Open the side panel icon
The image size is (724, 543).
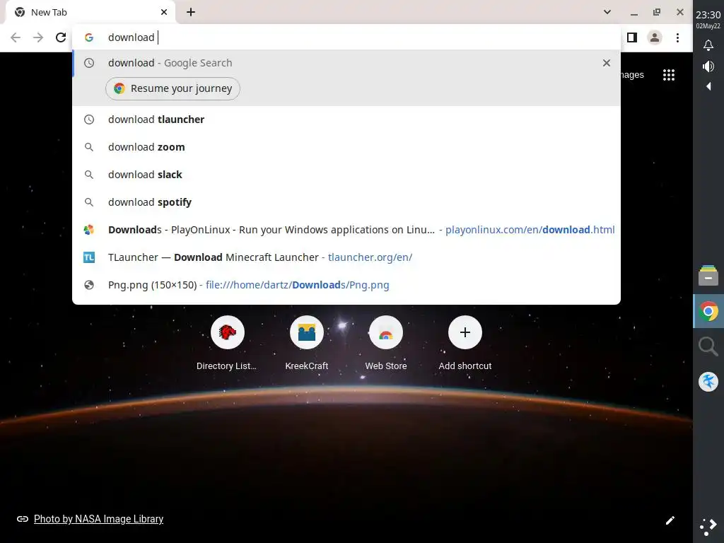click(632, 37)
